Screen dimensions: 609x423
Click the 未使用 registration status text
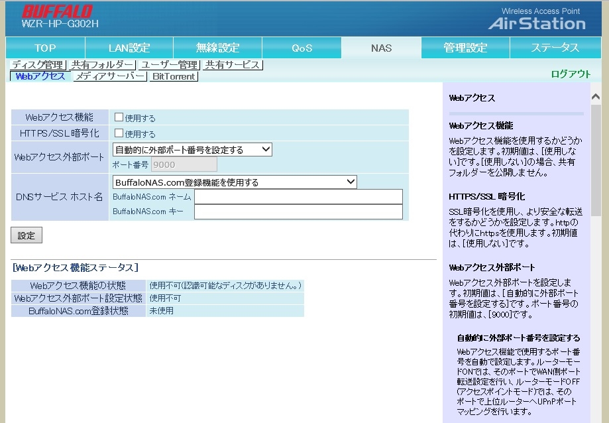click(x=162, y=311)
